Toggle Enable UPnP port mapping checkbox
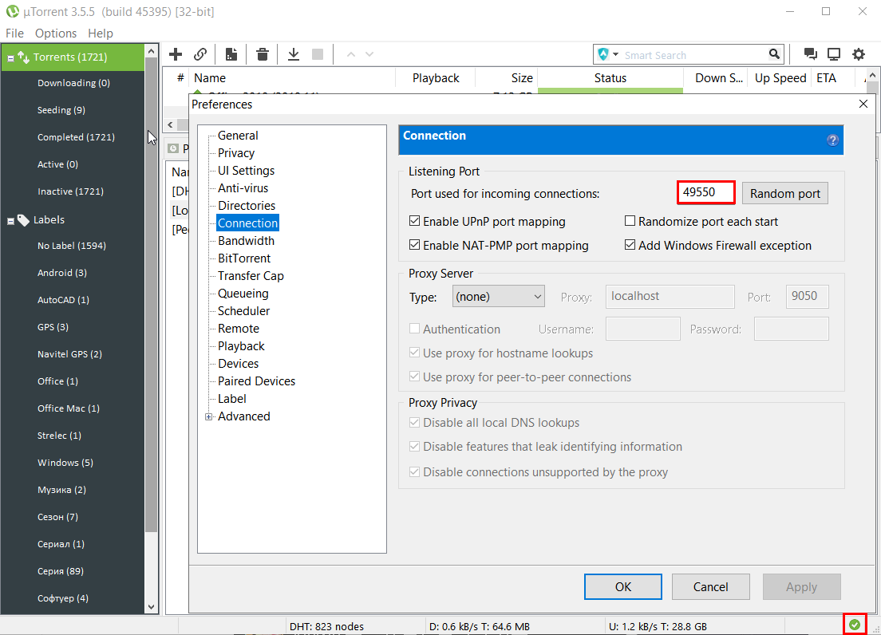Screen dimensions: 881x635 click(415, 221)
